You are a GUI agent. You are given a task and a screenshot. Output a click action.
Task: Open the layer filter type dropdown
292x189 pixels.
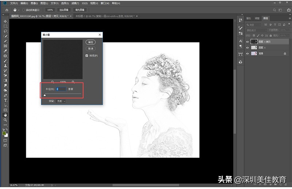pyautogui.click(x=254, y=25)
